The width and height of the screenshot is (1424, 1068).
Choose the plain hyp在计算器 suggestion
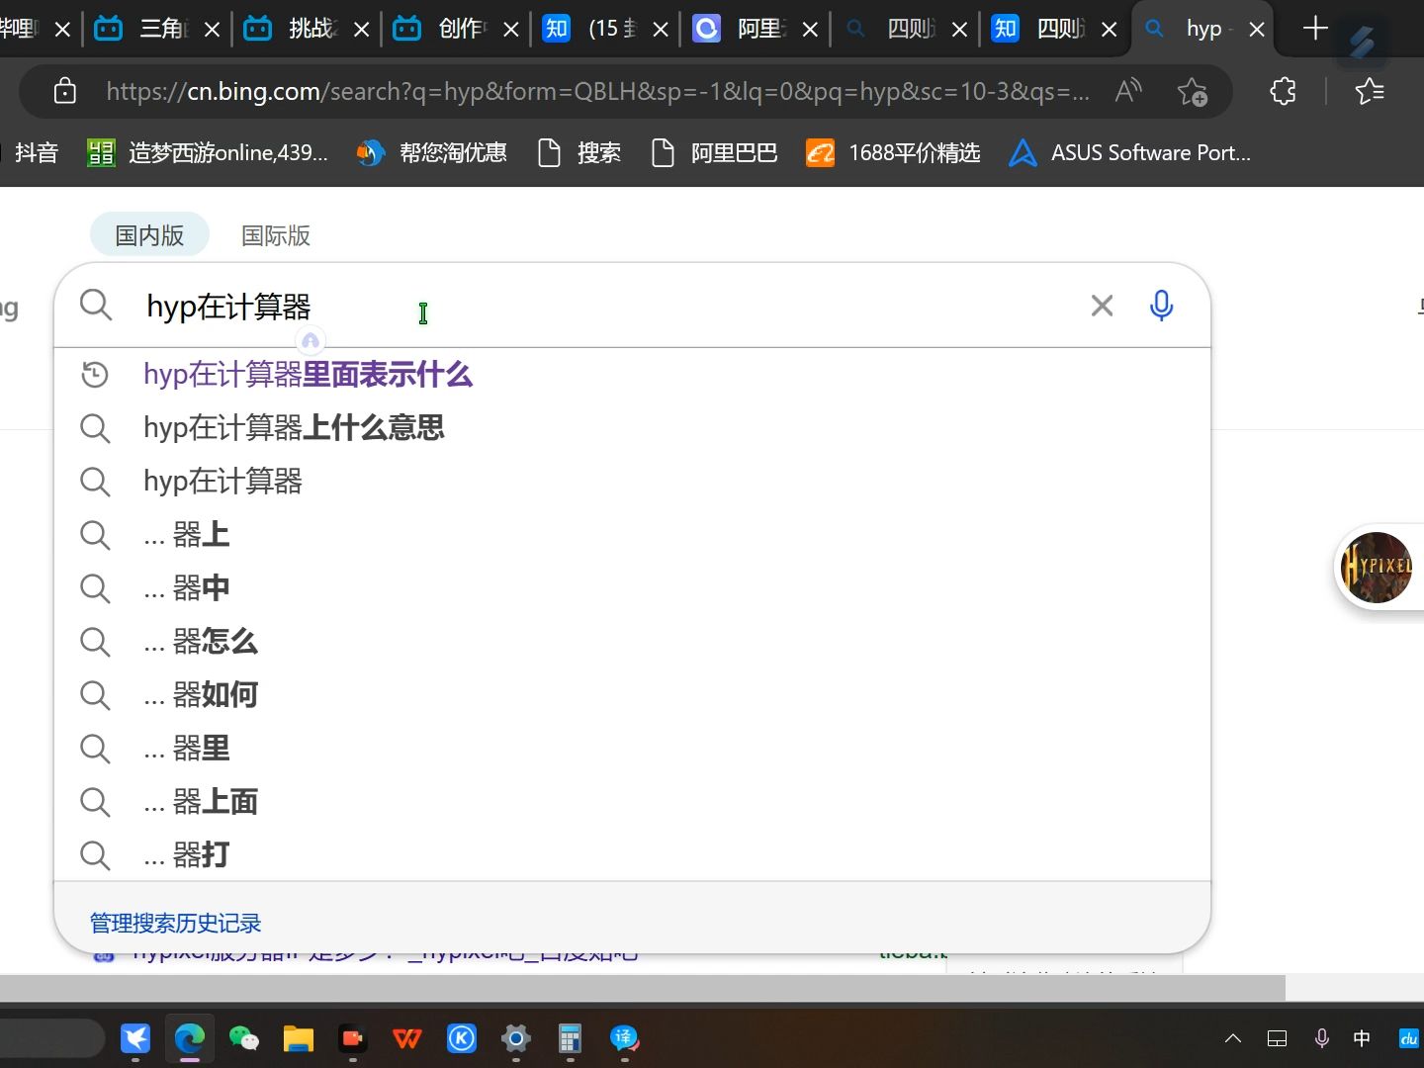[x=222, y=482]
